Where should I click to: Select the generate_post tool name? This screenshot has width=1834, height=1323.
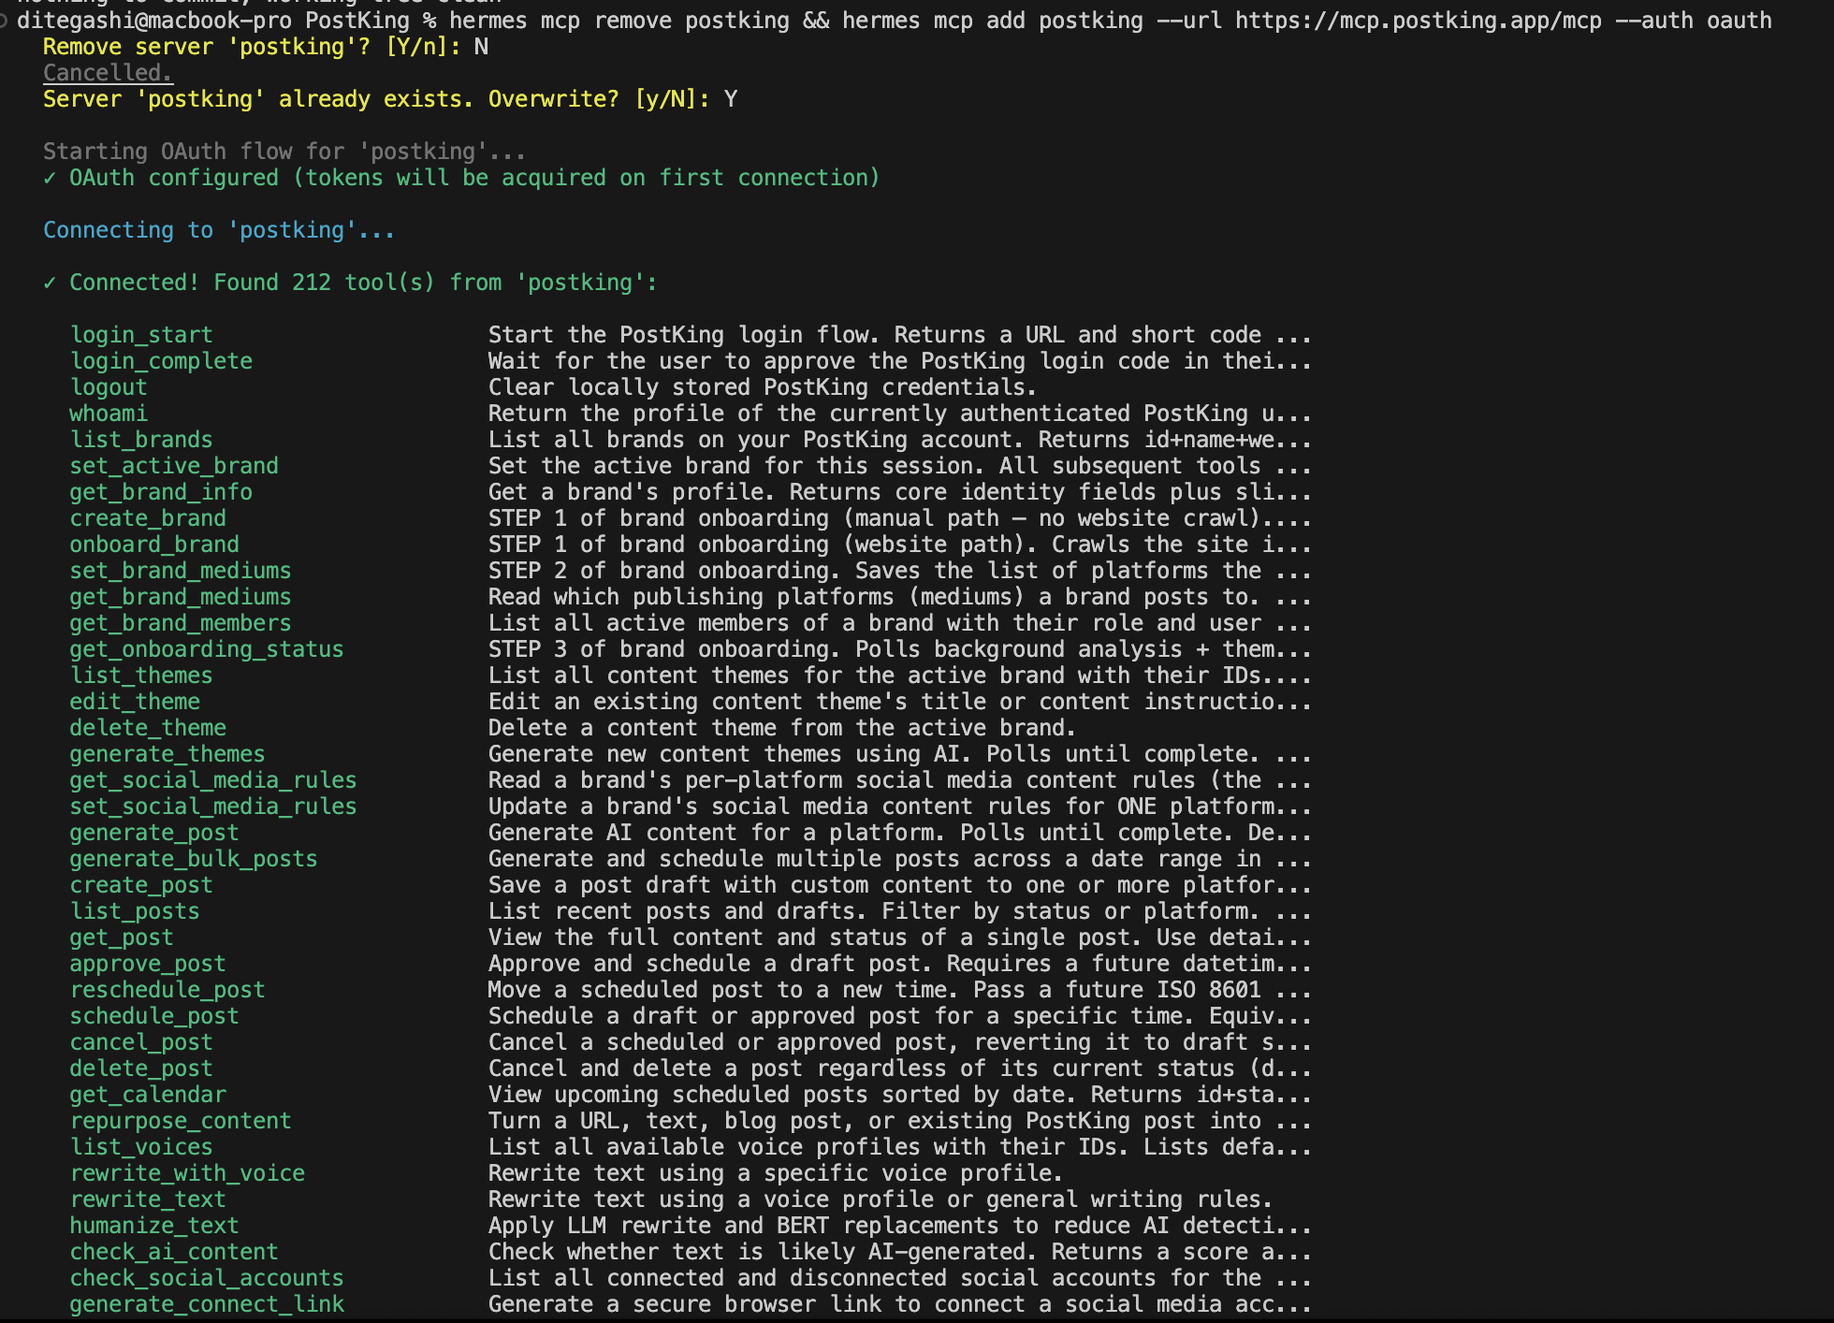pyautogui.click(x=154, y=833)
